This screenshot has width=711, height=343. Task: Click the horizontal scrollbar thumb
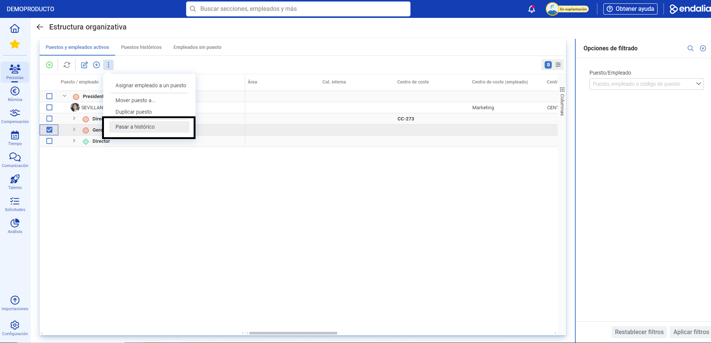[293, 333]
